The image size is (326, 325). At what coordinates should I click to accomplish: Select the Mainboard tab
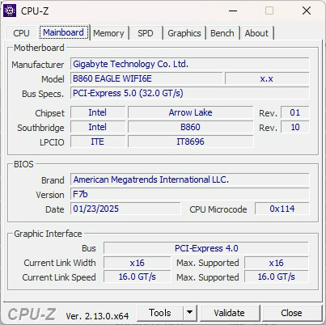click(64, 32)
